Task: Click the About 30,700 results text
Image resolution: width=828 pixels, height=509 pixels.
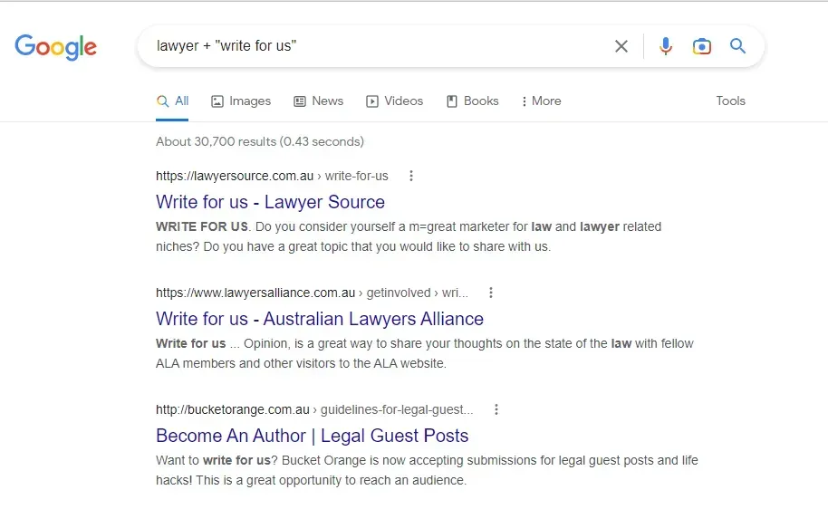Action: click(x=260, y=141)
